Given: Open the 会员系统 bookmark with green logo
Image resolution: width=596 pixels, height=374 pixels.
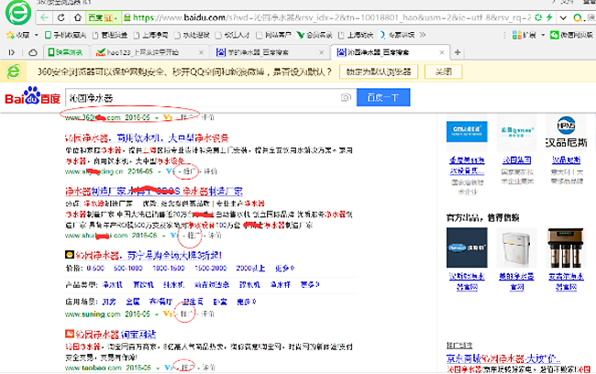Looking at the screenshot, I should pos(315,35).
